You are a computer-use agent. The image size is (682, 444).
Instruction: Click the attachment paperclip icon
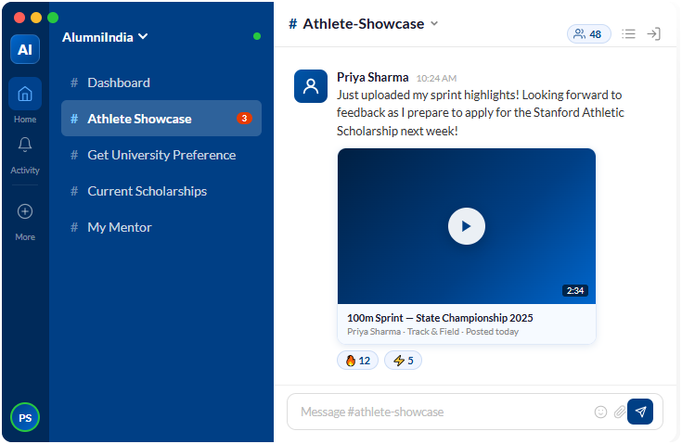619,412
